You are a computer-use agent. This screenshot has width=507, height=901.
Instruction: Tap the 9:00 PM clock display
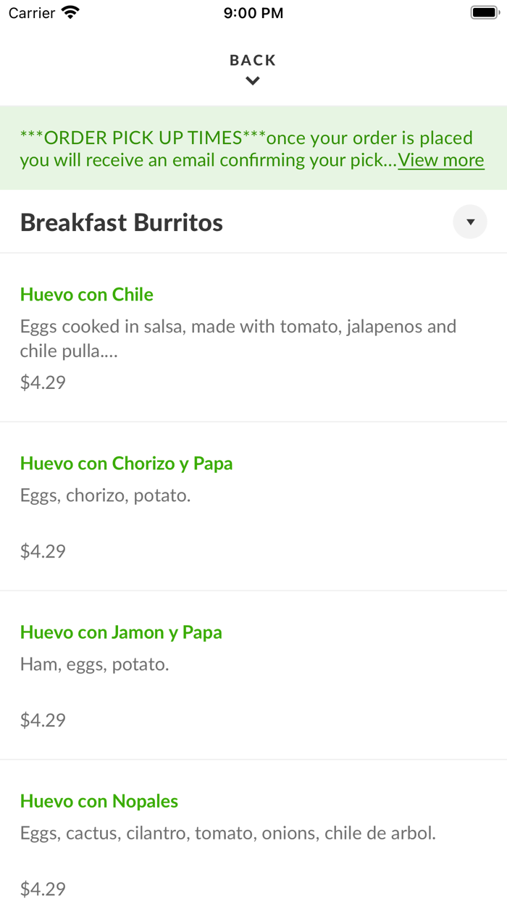click(253, 12)
